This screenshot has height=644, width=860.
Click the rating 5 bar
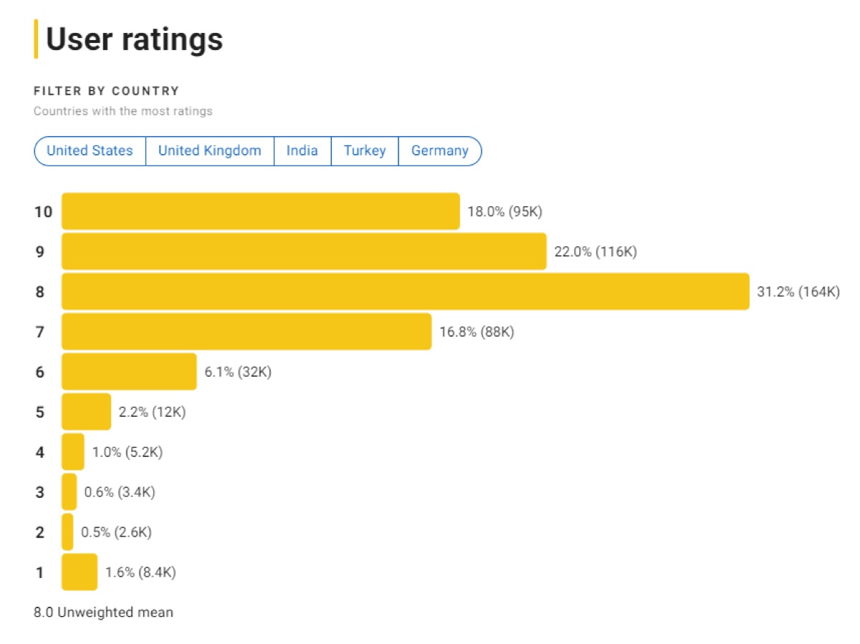pyautogui.click(x=86, y=412)
